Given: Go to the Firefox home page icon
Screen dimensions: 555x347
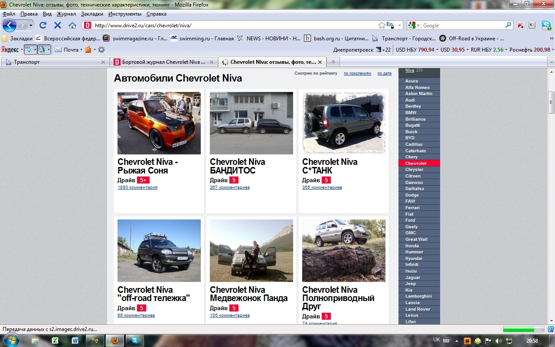Looking at the screenshot, I should click(x=72, y=25).
